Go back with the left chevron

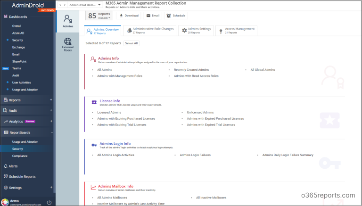pyautogui.click(x=60, y=5)
